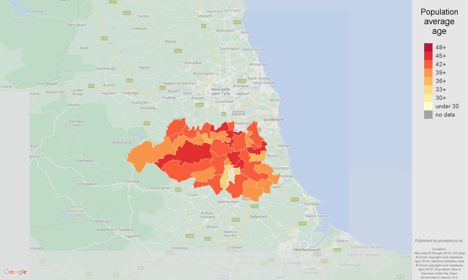
Task: Click the Middleton-in-Teesdale label
Action: (x=115, y=230)
